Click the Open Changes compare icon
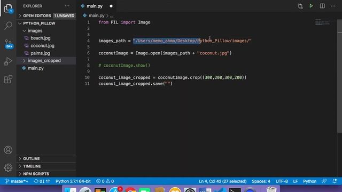This screenshot has width=342, height=192. [300, 6]
